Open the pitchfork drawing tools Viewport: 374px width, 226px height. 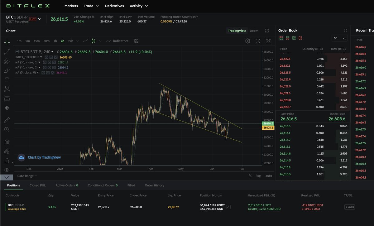[7, 61]
